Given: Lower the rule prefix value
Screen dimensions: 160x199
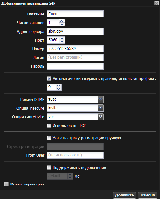Looking at the screenshot, I should [x=58, y=89].
